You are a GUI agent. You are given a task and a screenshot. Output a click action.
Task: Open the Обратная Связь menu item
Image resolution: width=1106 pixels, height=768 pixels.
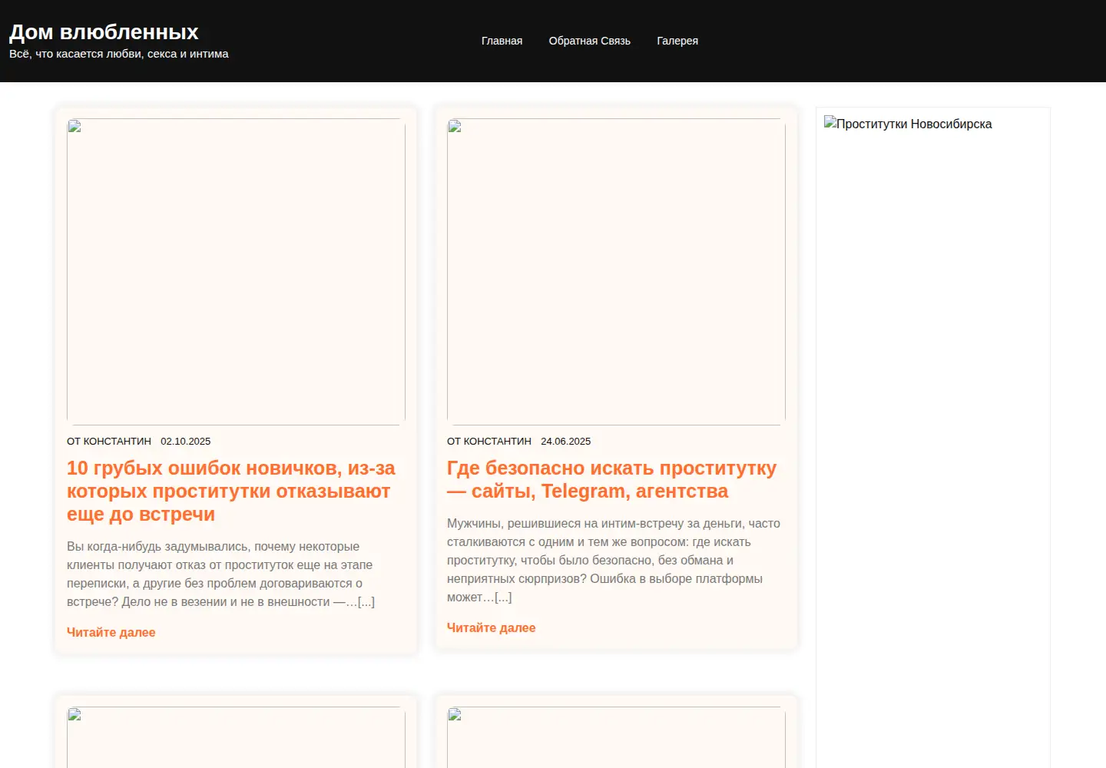pyautogui.click(x=589, y=41)
